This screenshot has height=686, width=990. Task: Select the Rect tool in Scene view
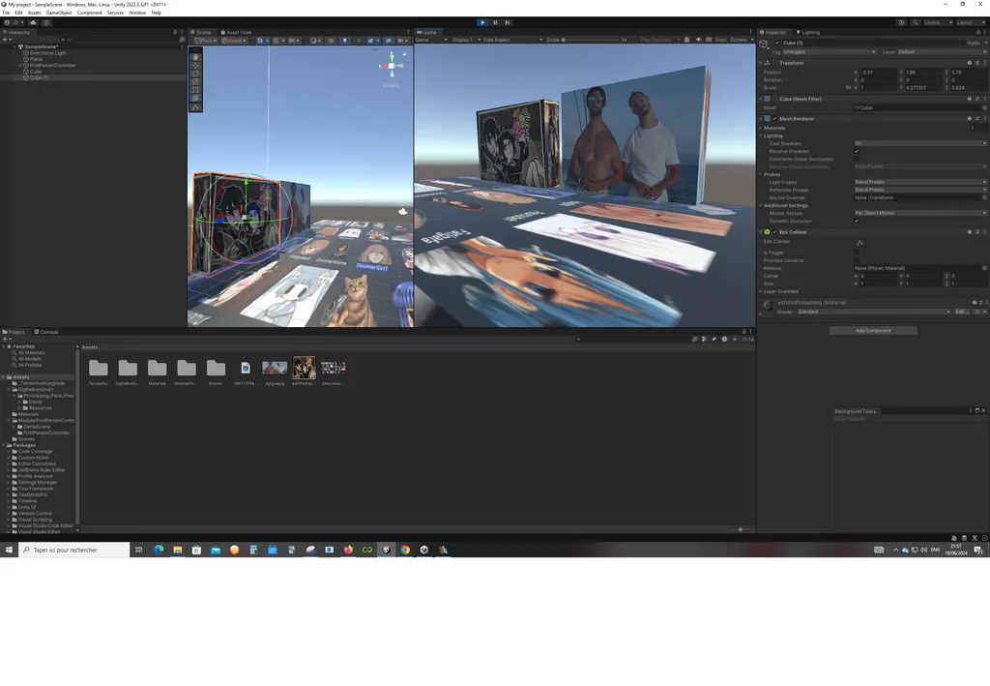pyautogui.click(x=195, y=90)
